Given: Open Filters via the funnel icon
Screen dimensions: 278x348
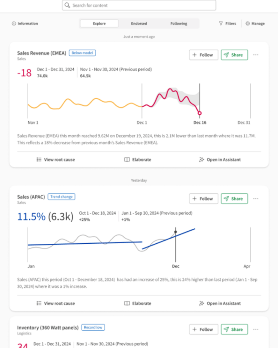Looking at the screenshot, I should (221, 24).
